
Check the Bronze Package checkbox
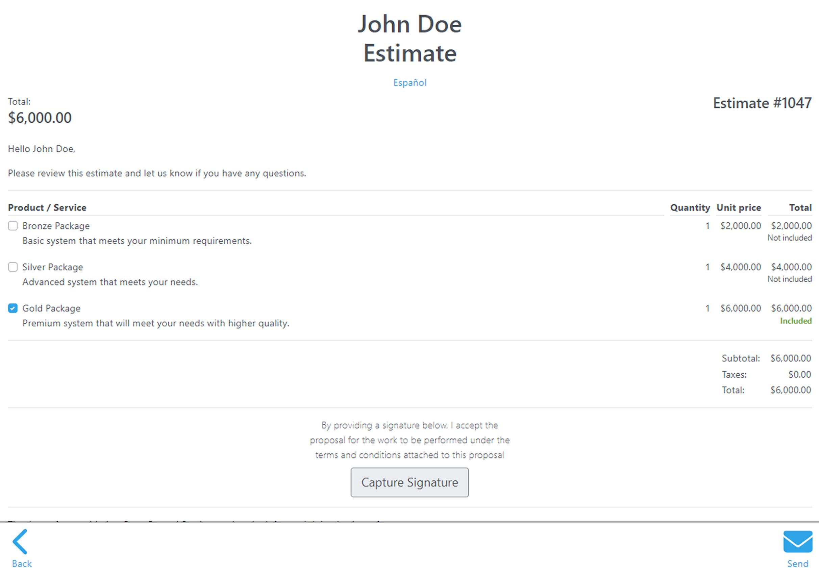click(x=13, y=226)
